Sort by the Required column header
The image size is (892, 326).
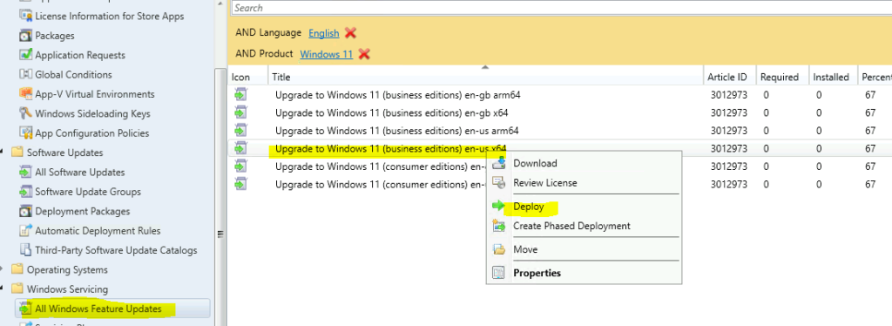[x=781, y=77]
